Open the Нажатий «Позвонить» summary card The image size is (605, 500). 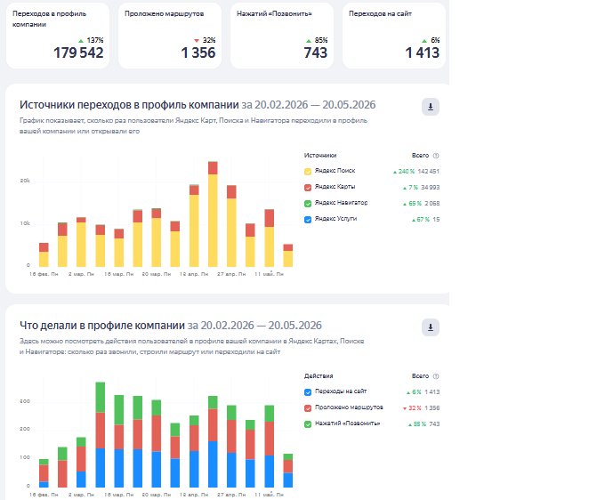pyautogui.click(x=282, y=36)
